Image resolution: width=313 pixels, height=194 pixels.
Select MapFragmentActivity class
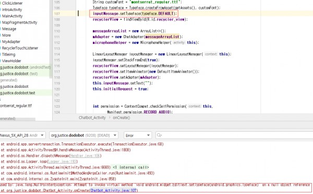pos(20,22)
